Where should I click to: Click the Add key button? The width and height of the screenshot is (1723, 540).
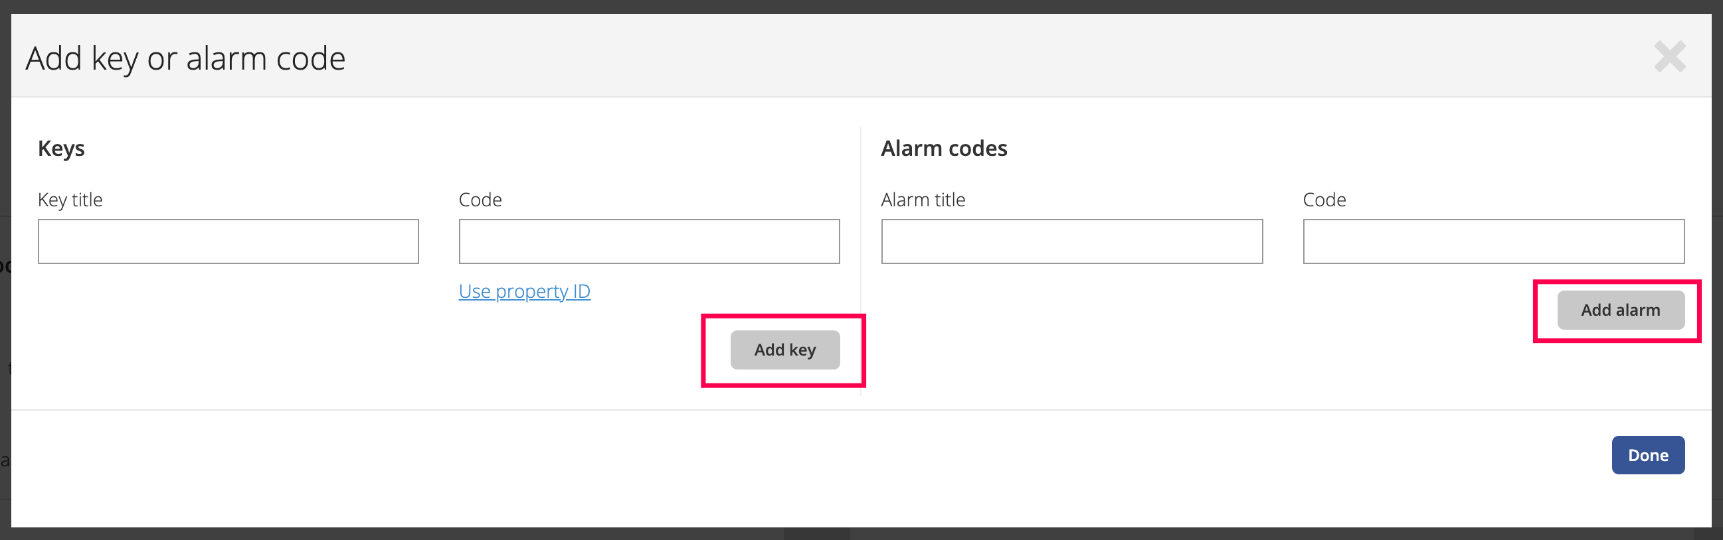(784, 350)
